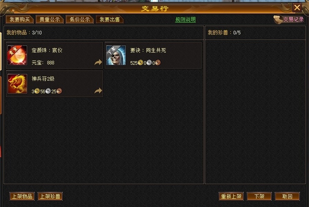
Task: Click the golden dragon 神兵符2级 icon
Action: (17, 84)
